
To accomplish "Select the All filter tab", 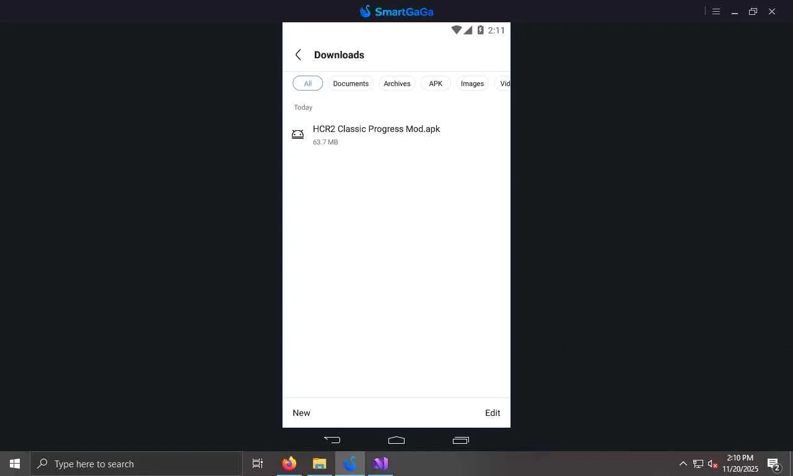I will pos(308,84).
